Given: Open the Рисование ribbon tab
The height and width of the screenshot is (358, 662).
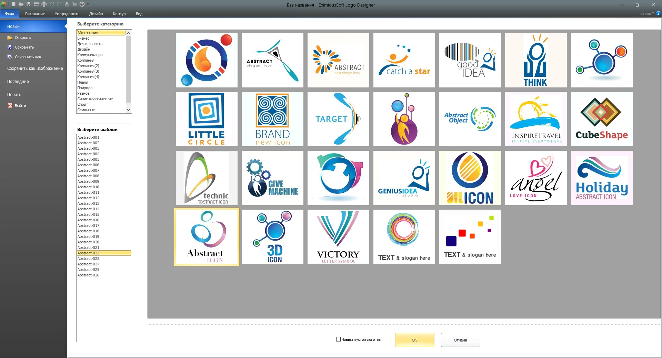Looking at the screenshot, I should pyautogui.click(x=35, y=14).
